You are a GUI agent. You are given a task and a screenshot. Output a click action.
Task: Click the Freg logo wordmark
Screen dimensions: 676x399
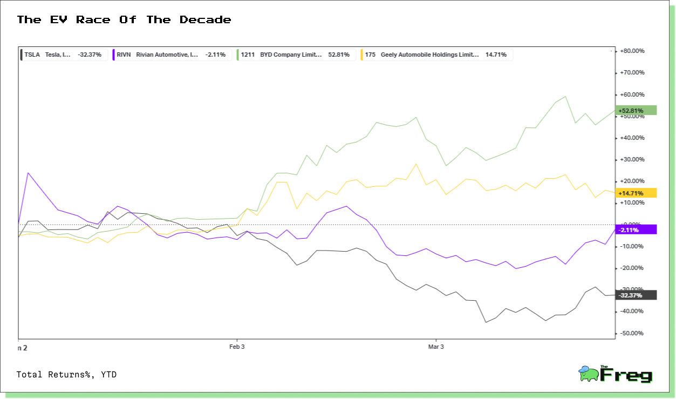(627, 375)
